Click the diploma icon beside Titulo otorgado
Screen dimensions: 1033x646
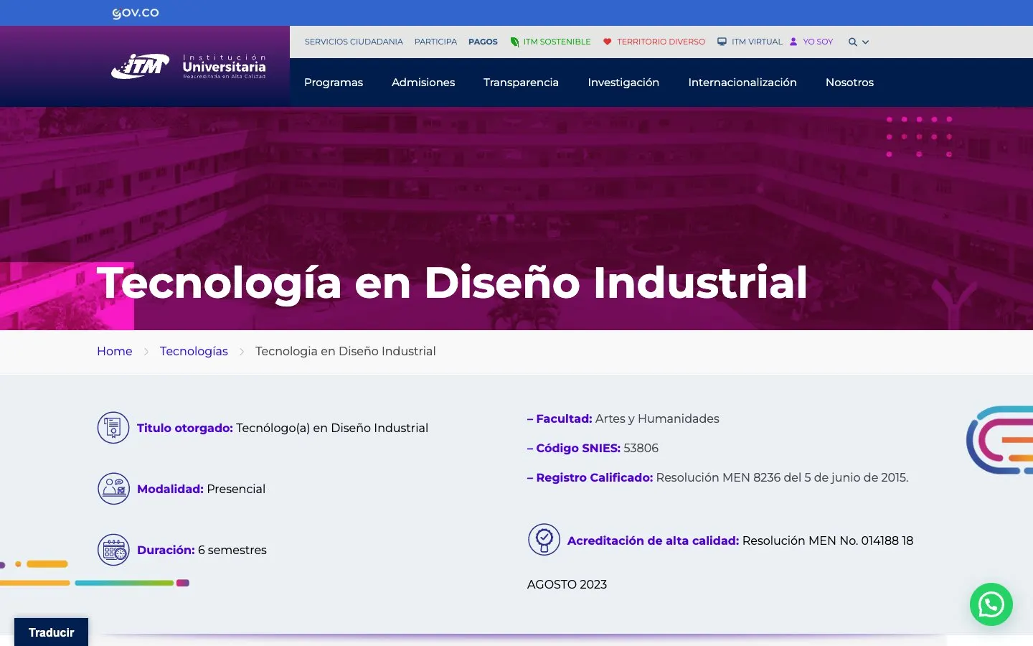[x=113, y=428]
